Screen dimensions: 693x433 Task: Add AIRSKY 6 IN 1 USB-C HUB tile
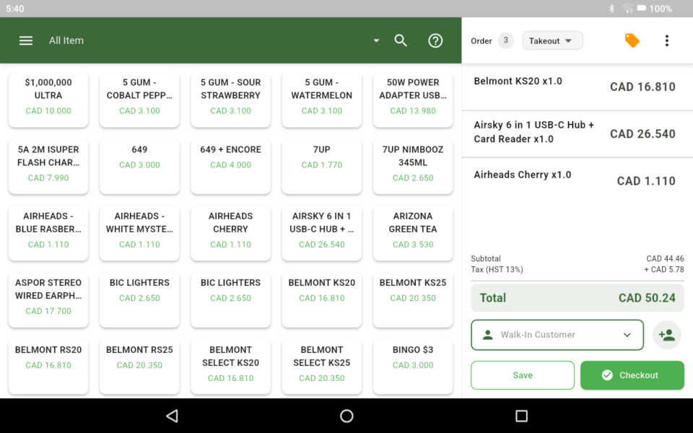(x=322, y=233)
